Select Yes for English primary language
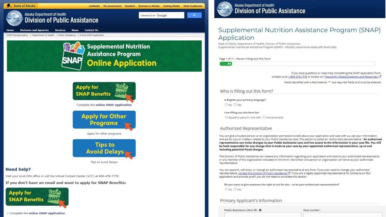 point(235,105)
